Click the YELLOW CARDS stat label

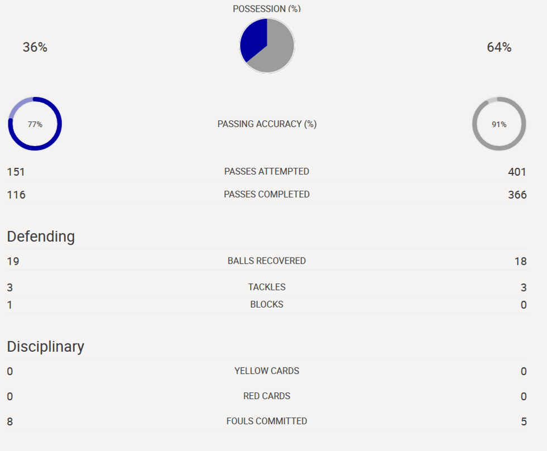267,371
